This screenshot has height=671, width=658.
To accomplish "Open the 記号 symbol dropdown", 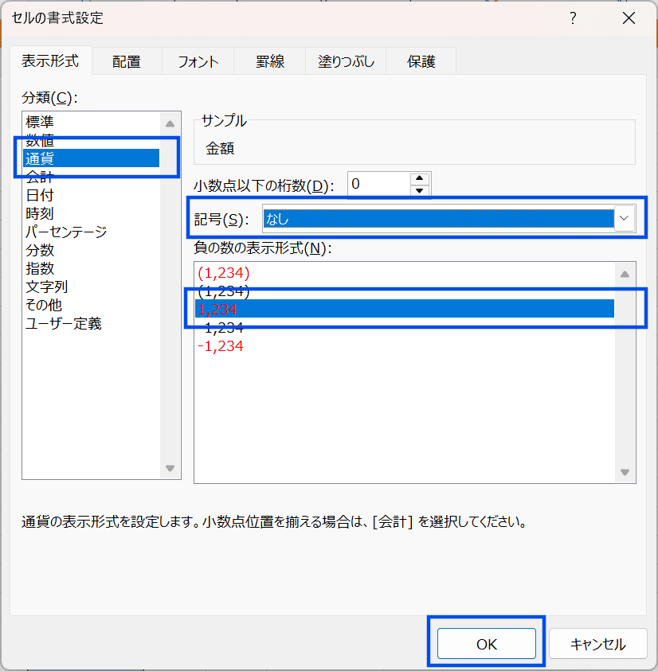I will coord(625,219).
